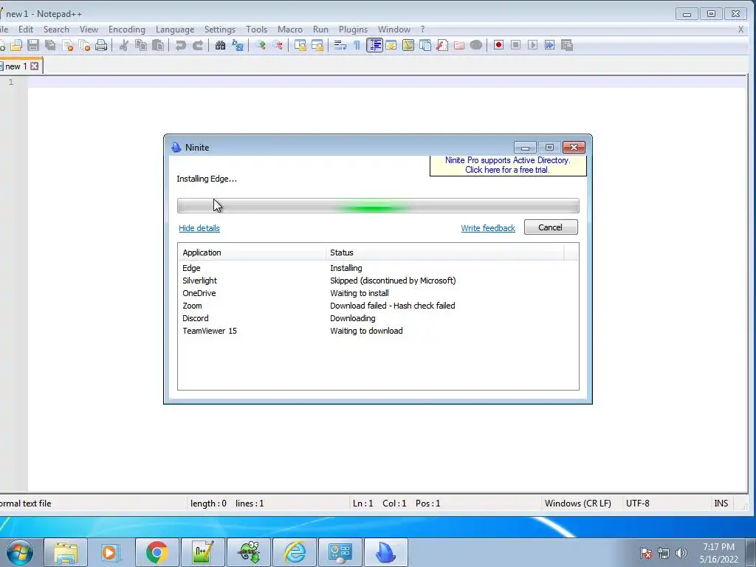Click the Application column header
The image size is (756, 567).
point(252,252)
